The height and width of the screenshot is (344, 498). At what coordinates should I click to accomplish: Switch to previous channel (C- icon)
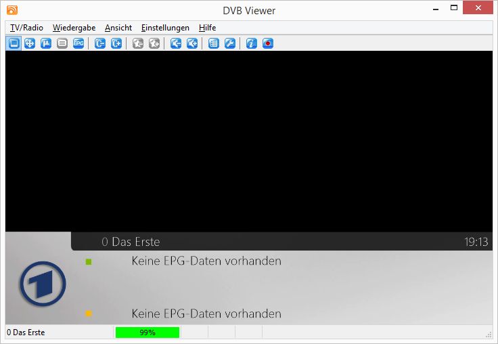click(100, 43)
